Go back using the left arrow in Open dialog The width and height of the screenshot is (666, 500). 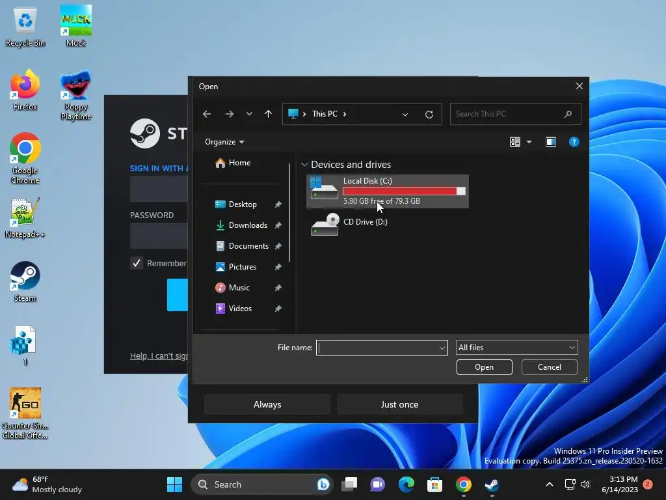click(x=207, y=114)
